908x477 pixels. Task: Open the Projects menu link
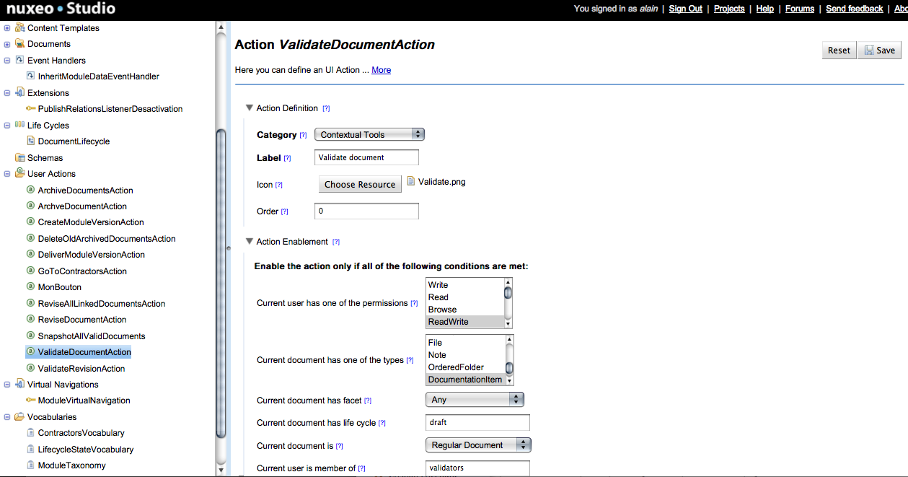(x=729, y=9)
